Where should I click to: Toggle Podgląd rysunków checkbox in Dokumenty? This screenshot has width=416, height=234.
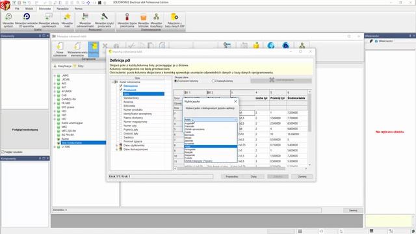[x=3, y=152]
